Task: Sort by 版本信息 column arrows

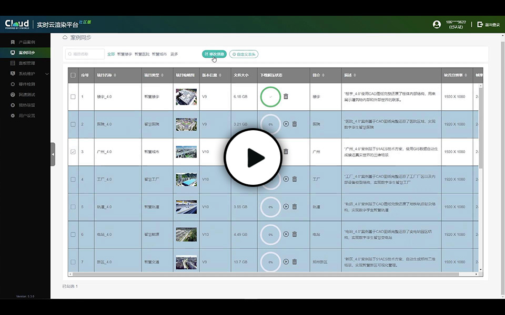Action: 220,75
